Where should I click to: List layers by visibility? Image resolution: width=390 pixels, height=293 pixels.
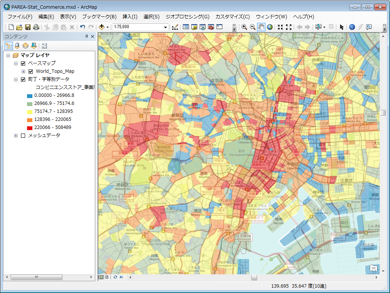tap(26, 46)
